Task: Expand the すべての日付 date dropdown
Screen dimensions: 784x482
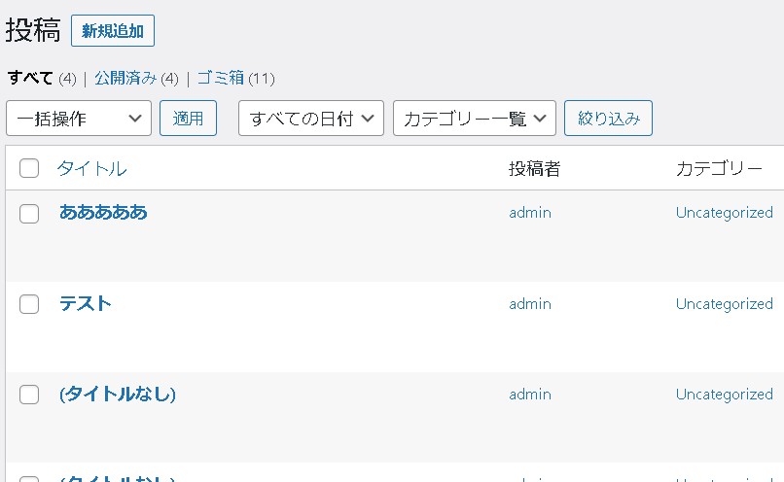Action: point(311,119)
